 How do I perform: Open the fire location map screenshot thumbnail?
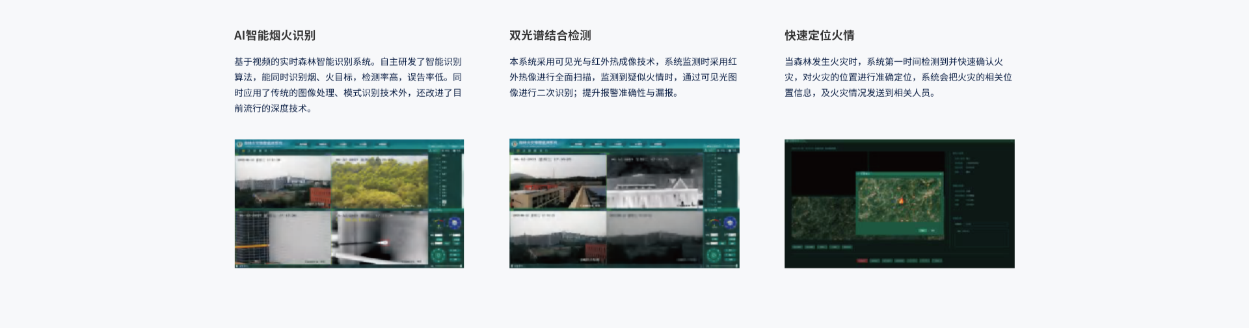pyautogui.click(x=899, y=203)
